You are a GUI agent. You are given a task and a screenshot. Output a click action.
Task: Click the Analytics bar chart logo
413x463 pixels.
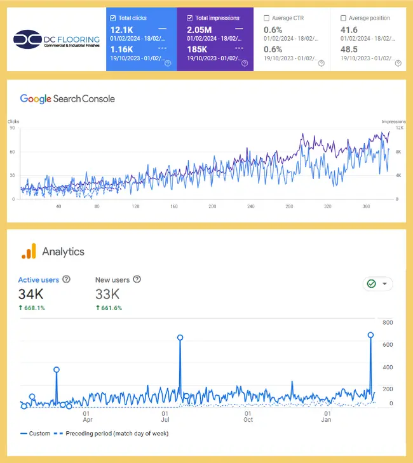point(29,252)
